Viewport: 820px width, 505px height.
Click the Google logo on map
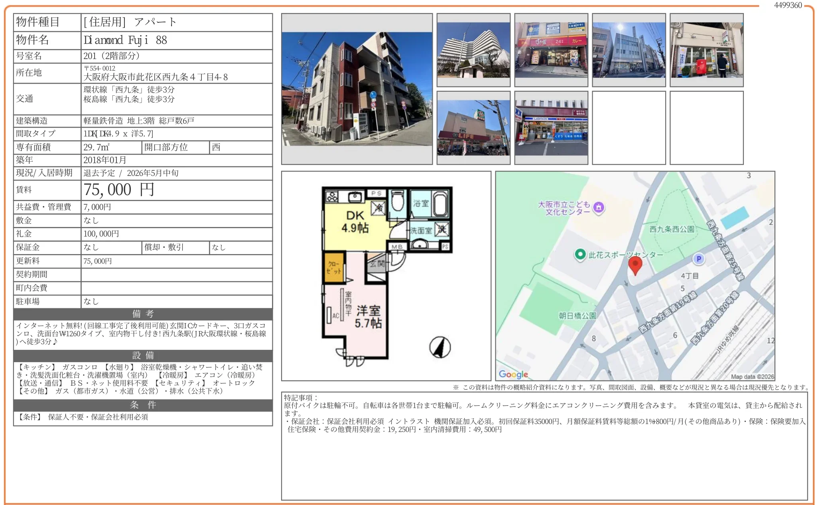pyautogui.click(x=513, y=374)
